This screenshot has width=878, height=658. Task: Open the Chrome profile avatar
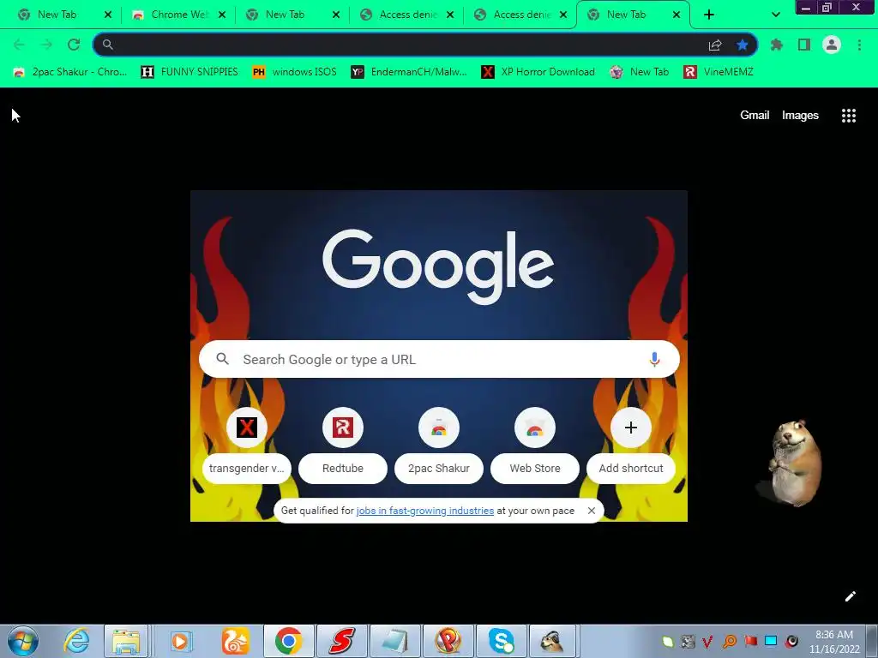click(832, 45)
